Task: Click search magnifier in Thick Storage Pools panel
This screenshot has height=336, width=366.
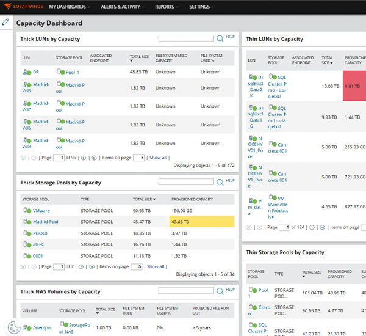Action: click(220, 182)
